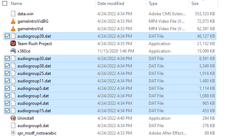238x136 pixels.
Task: Click the audiogroup4.dat file icon
Action: click(13, 103)
